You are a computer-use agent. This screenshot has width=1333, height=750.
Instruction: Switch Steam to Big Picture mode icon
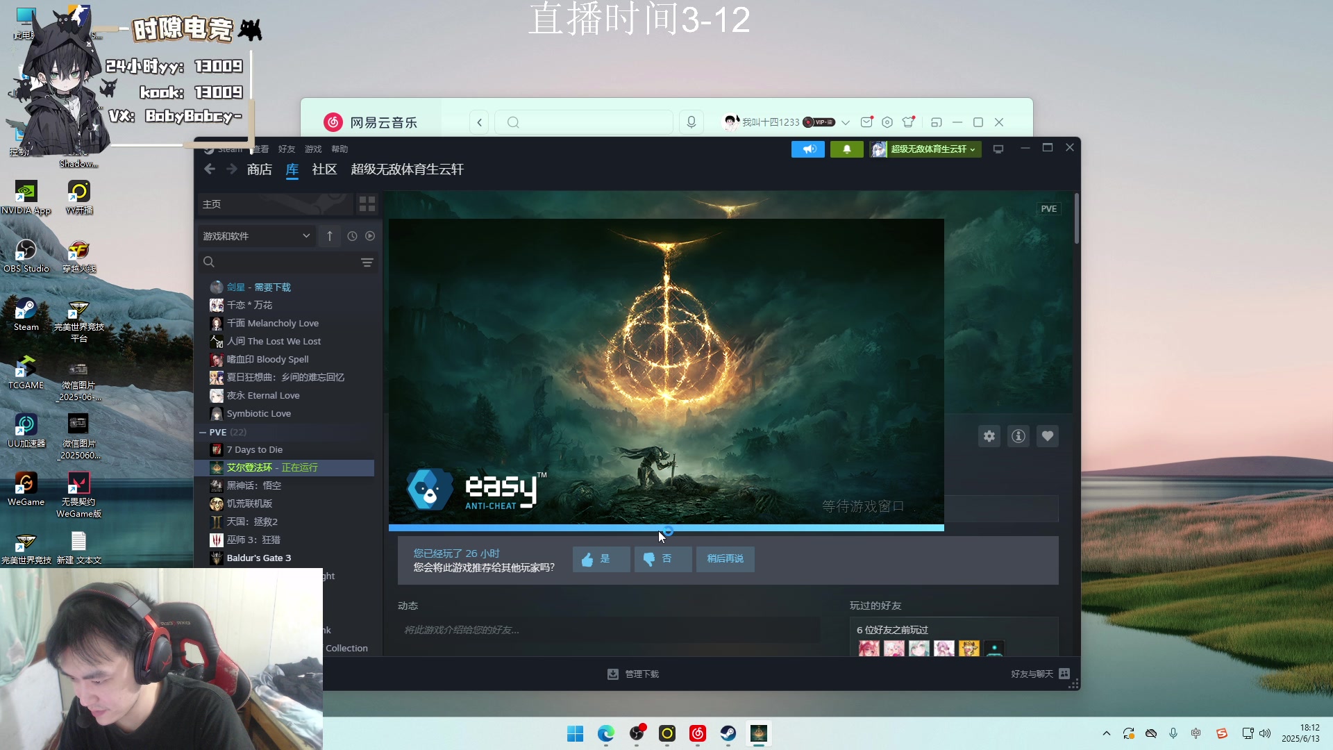pos(998,149)
